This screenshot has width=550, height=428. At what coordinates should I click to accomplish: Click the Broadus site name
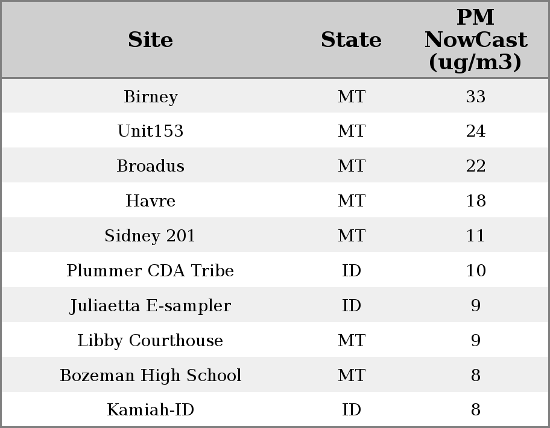[150, 166]
